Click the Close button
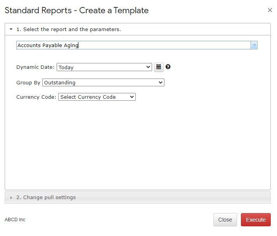Viewport: 277px width, 236px height. (225, 220)
